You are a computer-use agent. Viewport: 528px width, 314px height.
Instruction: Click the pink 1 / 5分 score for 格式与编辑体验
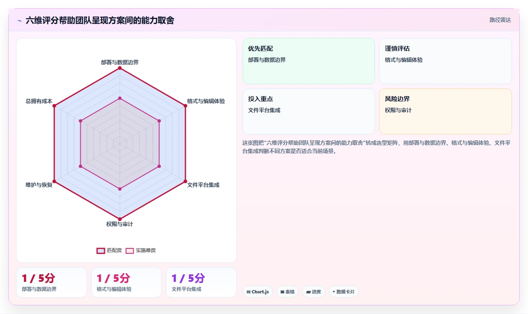(x=113, y=278)
